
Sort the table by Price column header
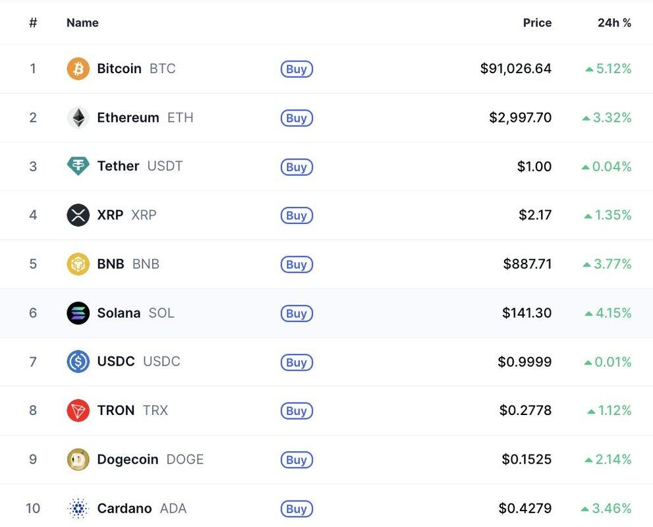coord(537,22)
